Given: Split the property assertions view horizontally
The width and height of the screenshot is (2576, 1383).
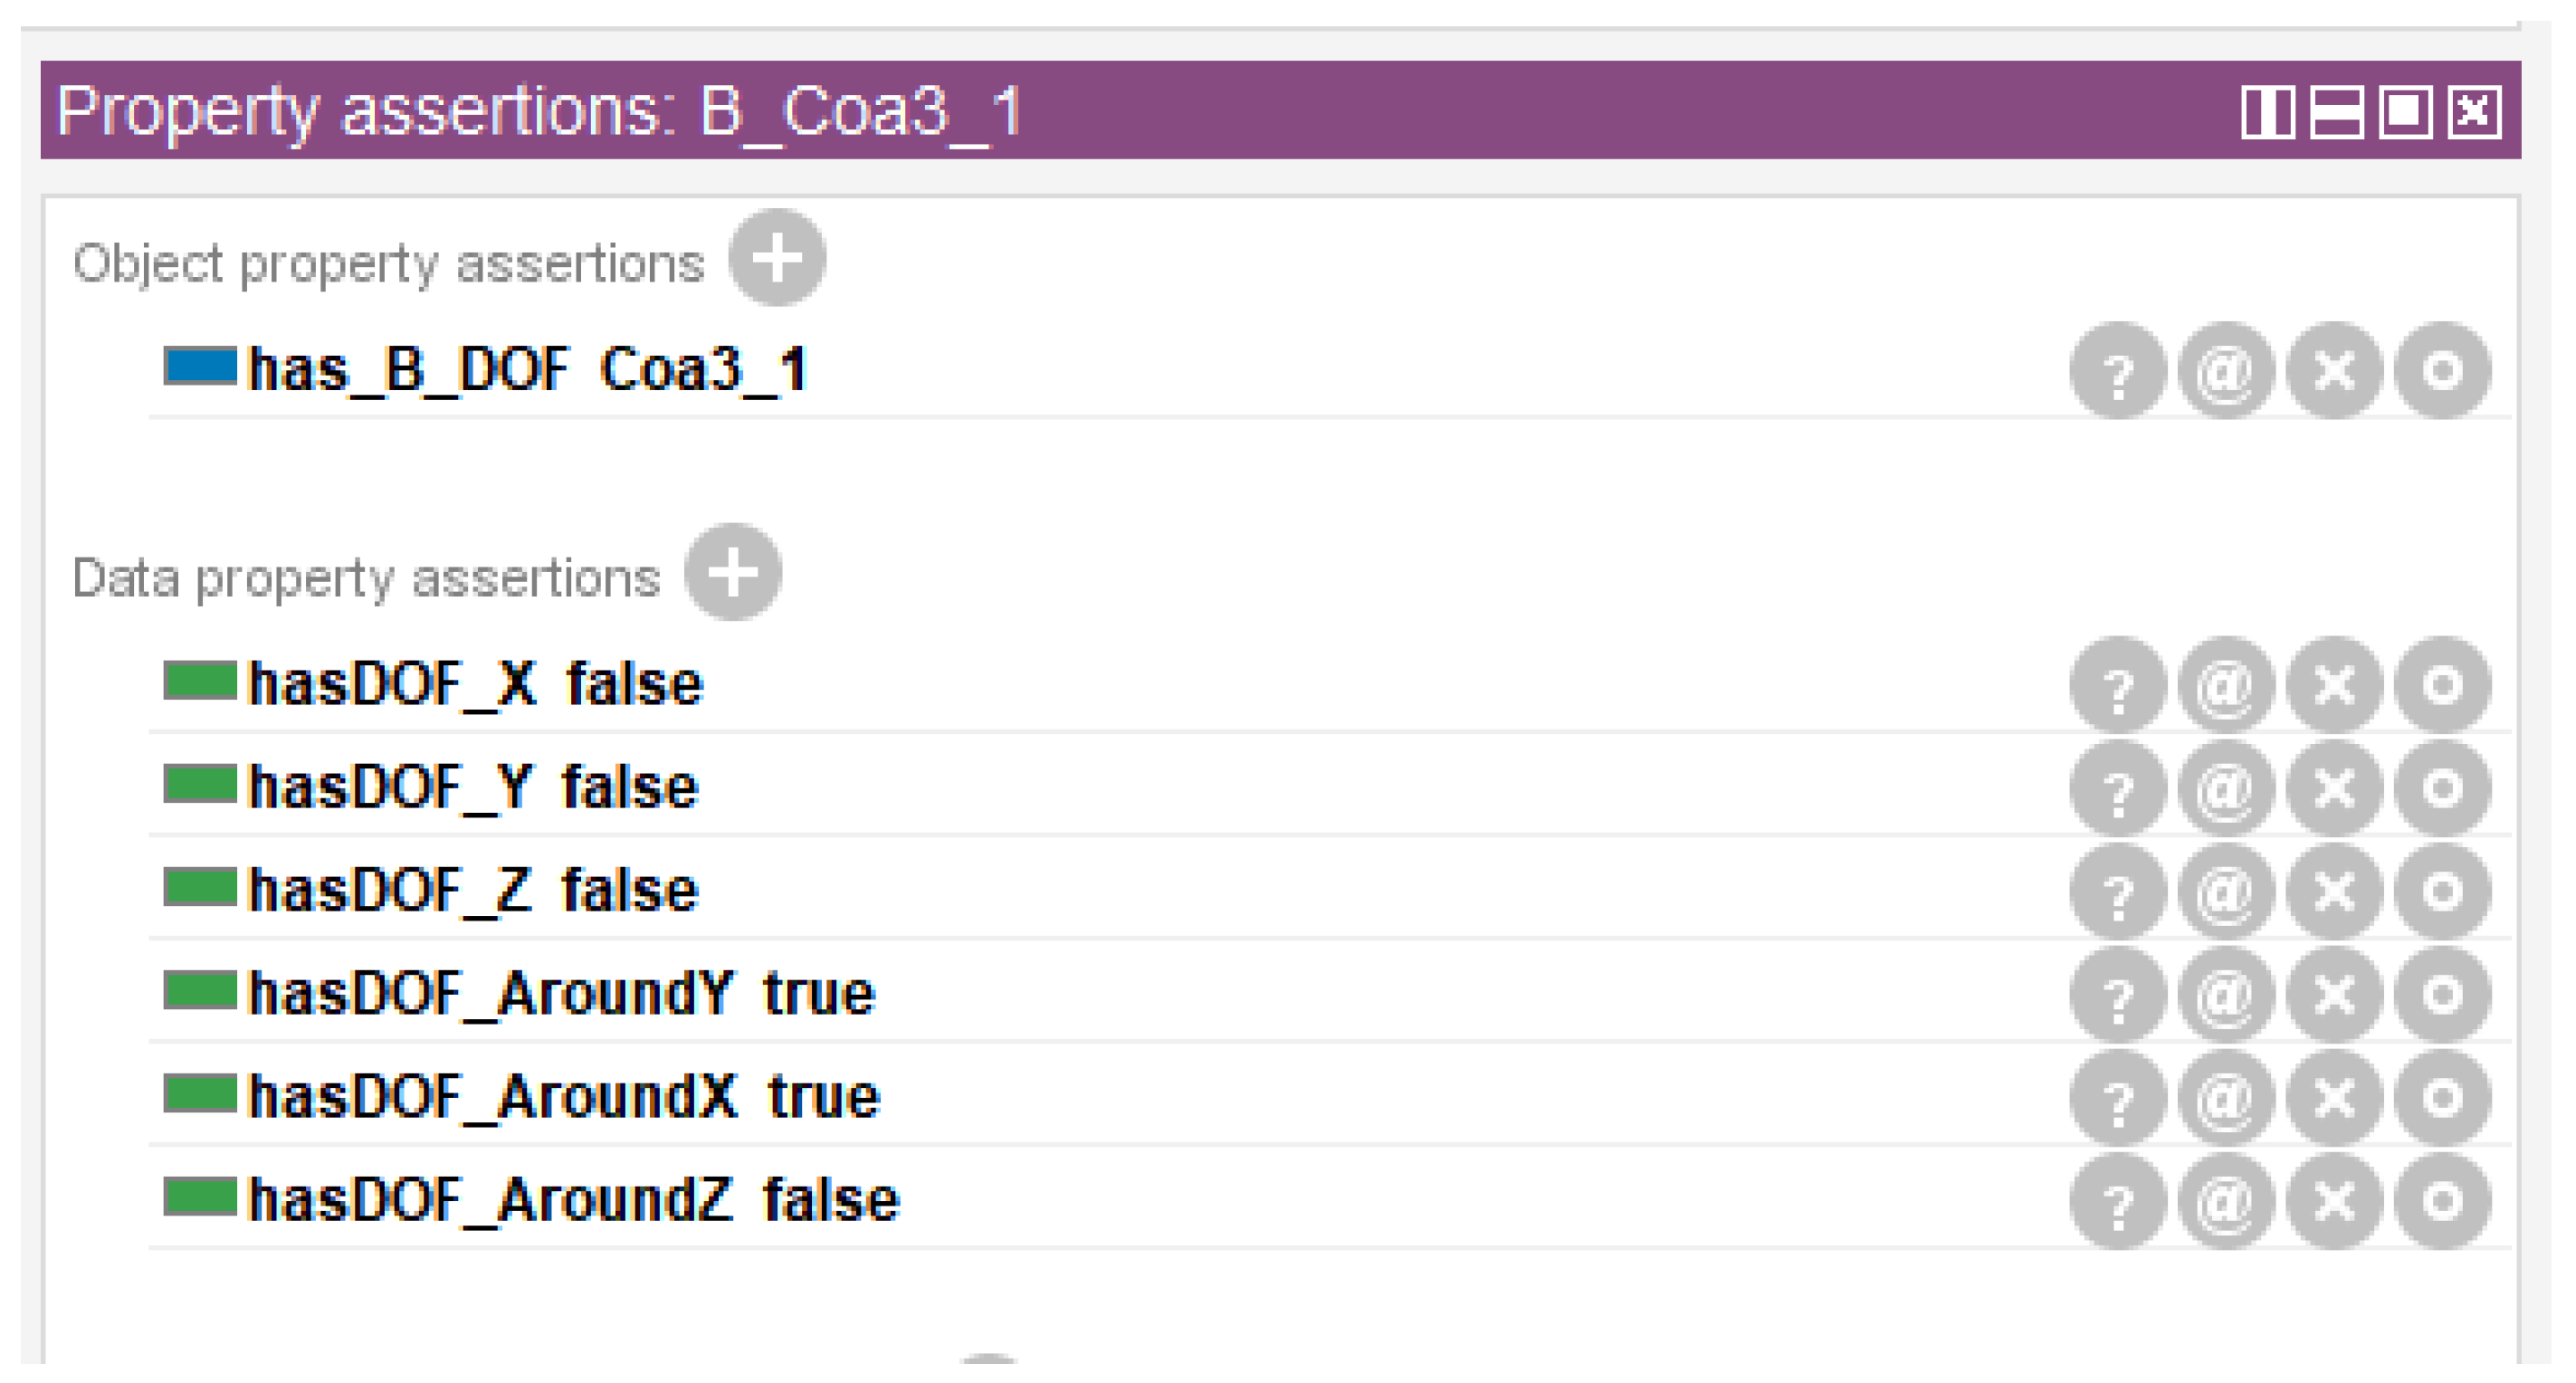Looking at the screenshot, I should 2336,111.
